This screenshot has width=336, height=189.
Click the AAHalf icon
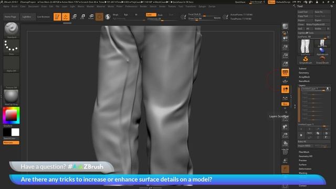pyautogui.click(x=285, y=64)
